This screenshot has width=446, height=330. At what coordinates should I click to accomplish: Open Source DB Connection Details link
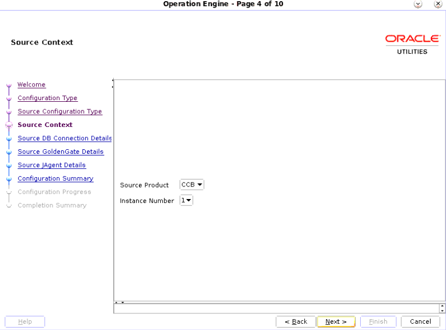click(x=65, y=138)
